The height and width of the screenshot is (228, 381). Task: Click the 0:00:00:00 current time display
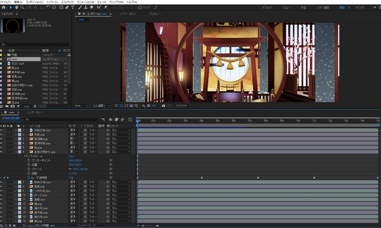[x=11, y=118]
